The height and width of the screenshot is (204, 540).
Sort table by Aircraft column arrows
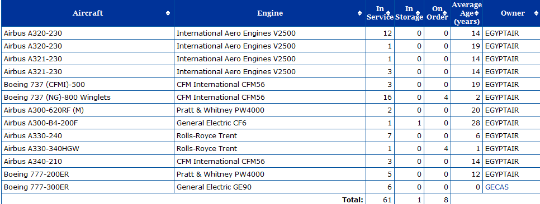(168, 13)
